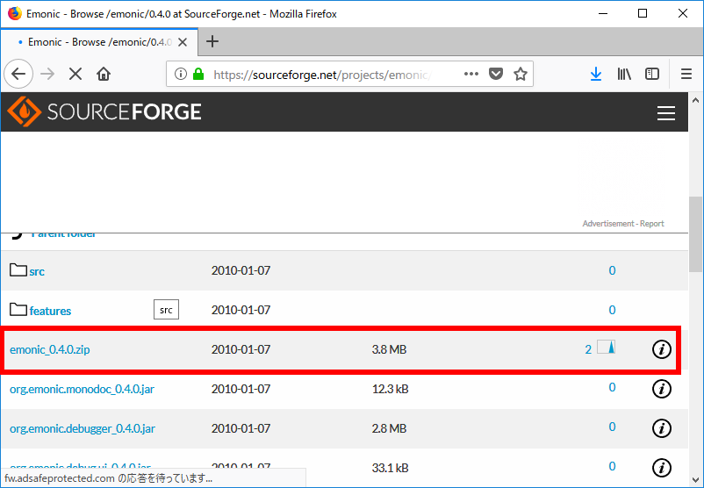
Task: Select the features row date 2010-01-07
Action: tap(241, 310)
